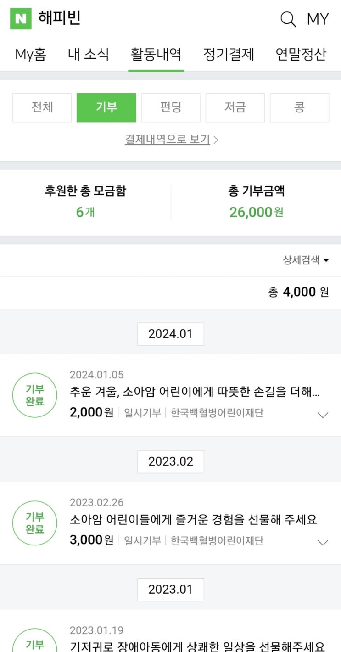This screenshot has height=652, width=341.
Task: Open 결제내역으로 보기 link
Action: point(171,140)
